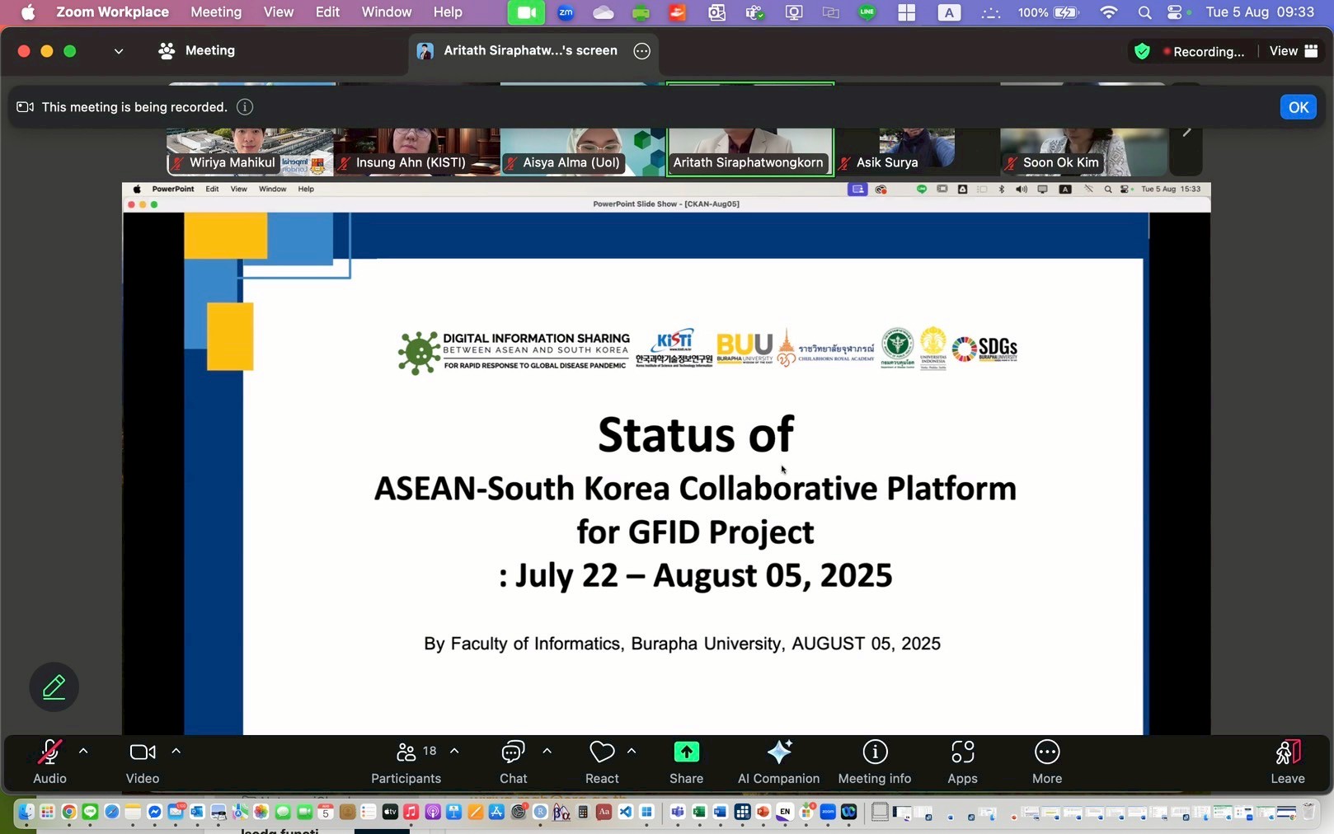The width and height of the screenshot is (1334, 834).
Task: Select Wiriya Mahikul's video thumbnail
Action: pos(250,152)
